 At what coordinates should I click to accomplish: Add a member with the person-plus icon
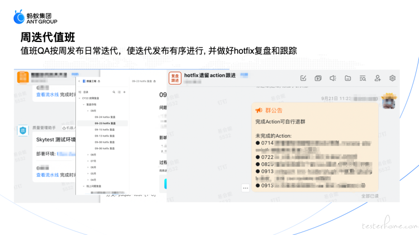[x=378, y=78]
